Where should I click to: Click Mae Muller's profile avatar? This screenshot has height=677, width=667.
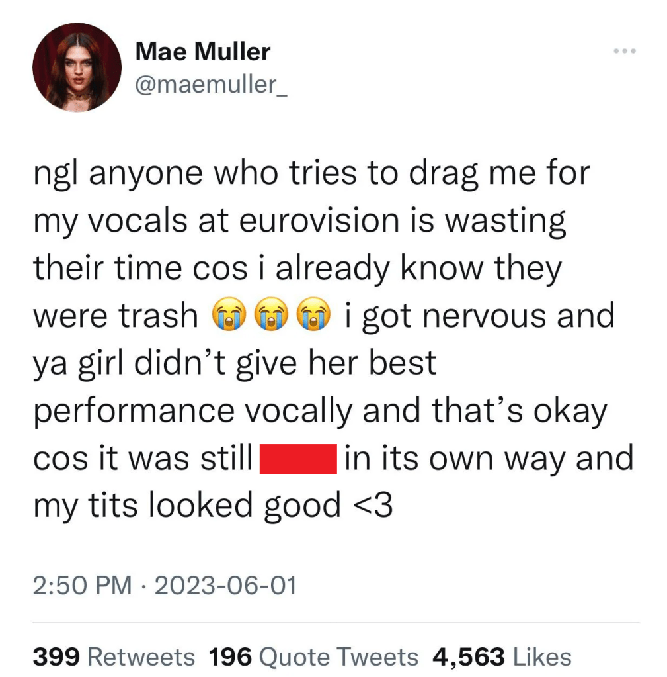77,67
